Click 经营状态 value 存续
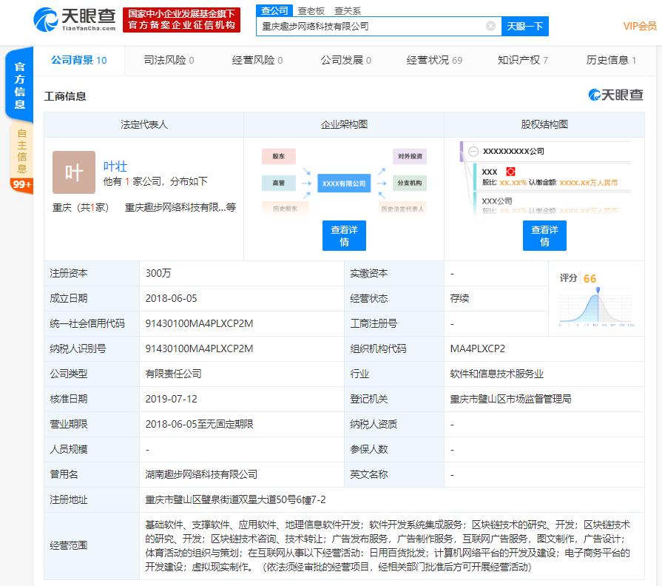 click(459, 298)
